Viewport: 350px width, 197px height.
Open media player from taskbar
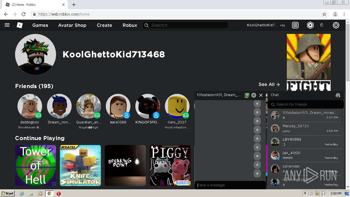tap(40, 193)
